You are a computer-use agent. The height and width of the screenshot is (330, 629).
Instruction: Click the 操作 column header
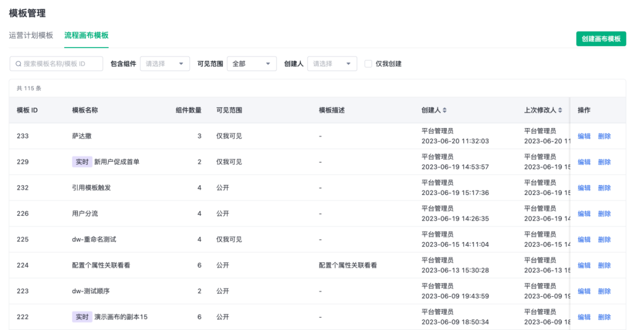[584, 110]
